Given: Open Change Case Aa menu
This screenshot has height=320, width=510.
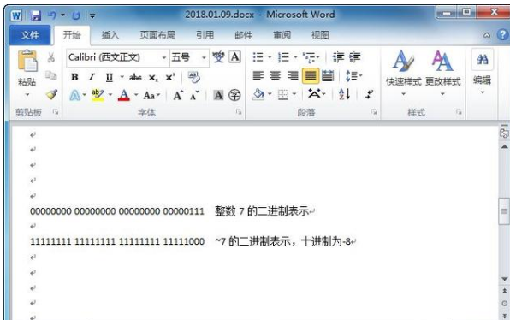Looking at the screenshot, I should (149, 95).
